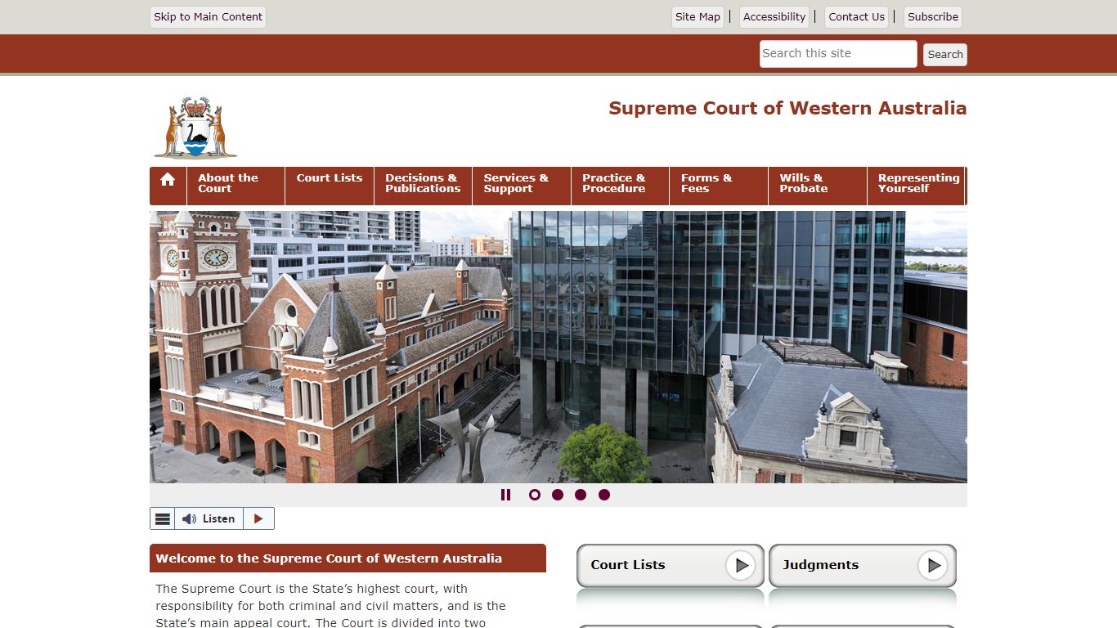1117x628 pixels.
Task: Open the Forms & Fees menu
Action: click(x=719, y=186)
